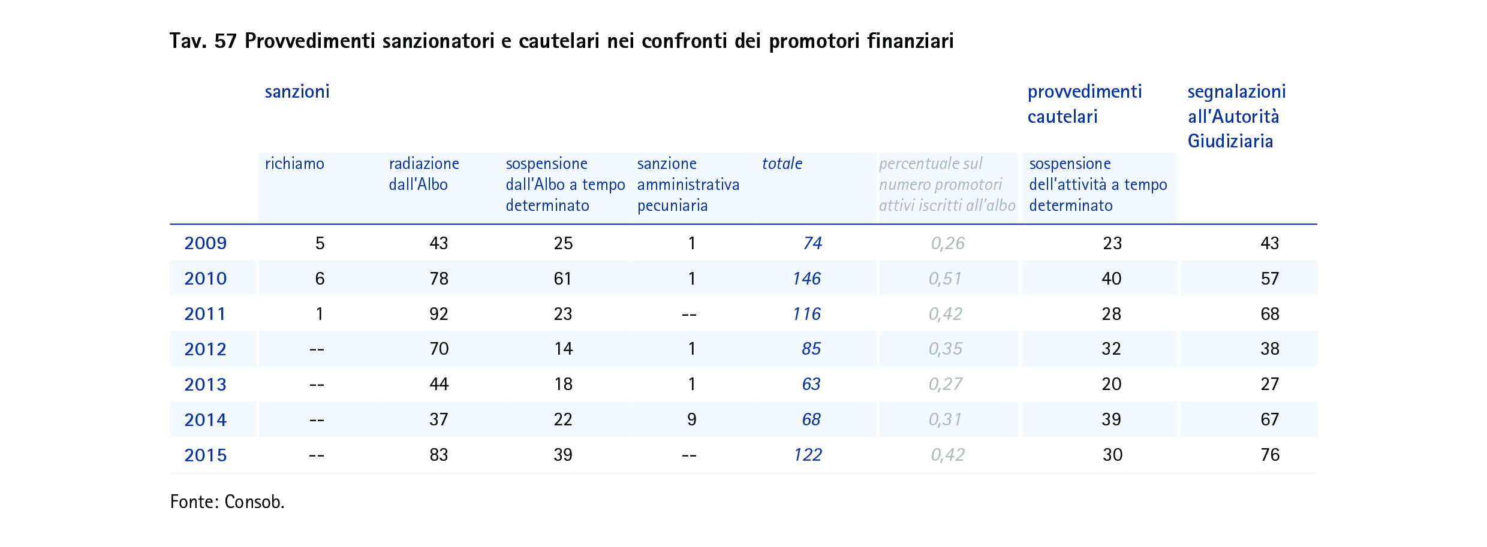Screen dimensions: 1487x547
Task: Click the 'Fonte: Consob.' source note
Action: tap(227, 502)
